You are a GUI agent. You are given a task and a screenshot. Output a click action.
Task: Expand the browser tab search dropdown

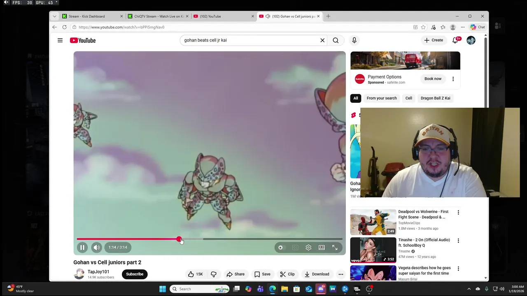54,16
